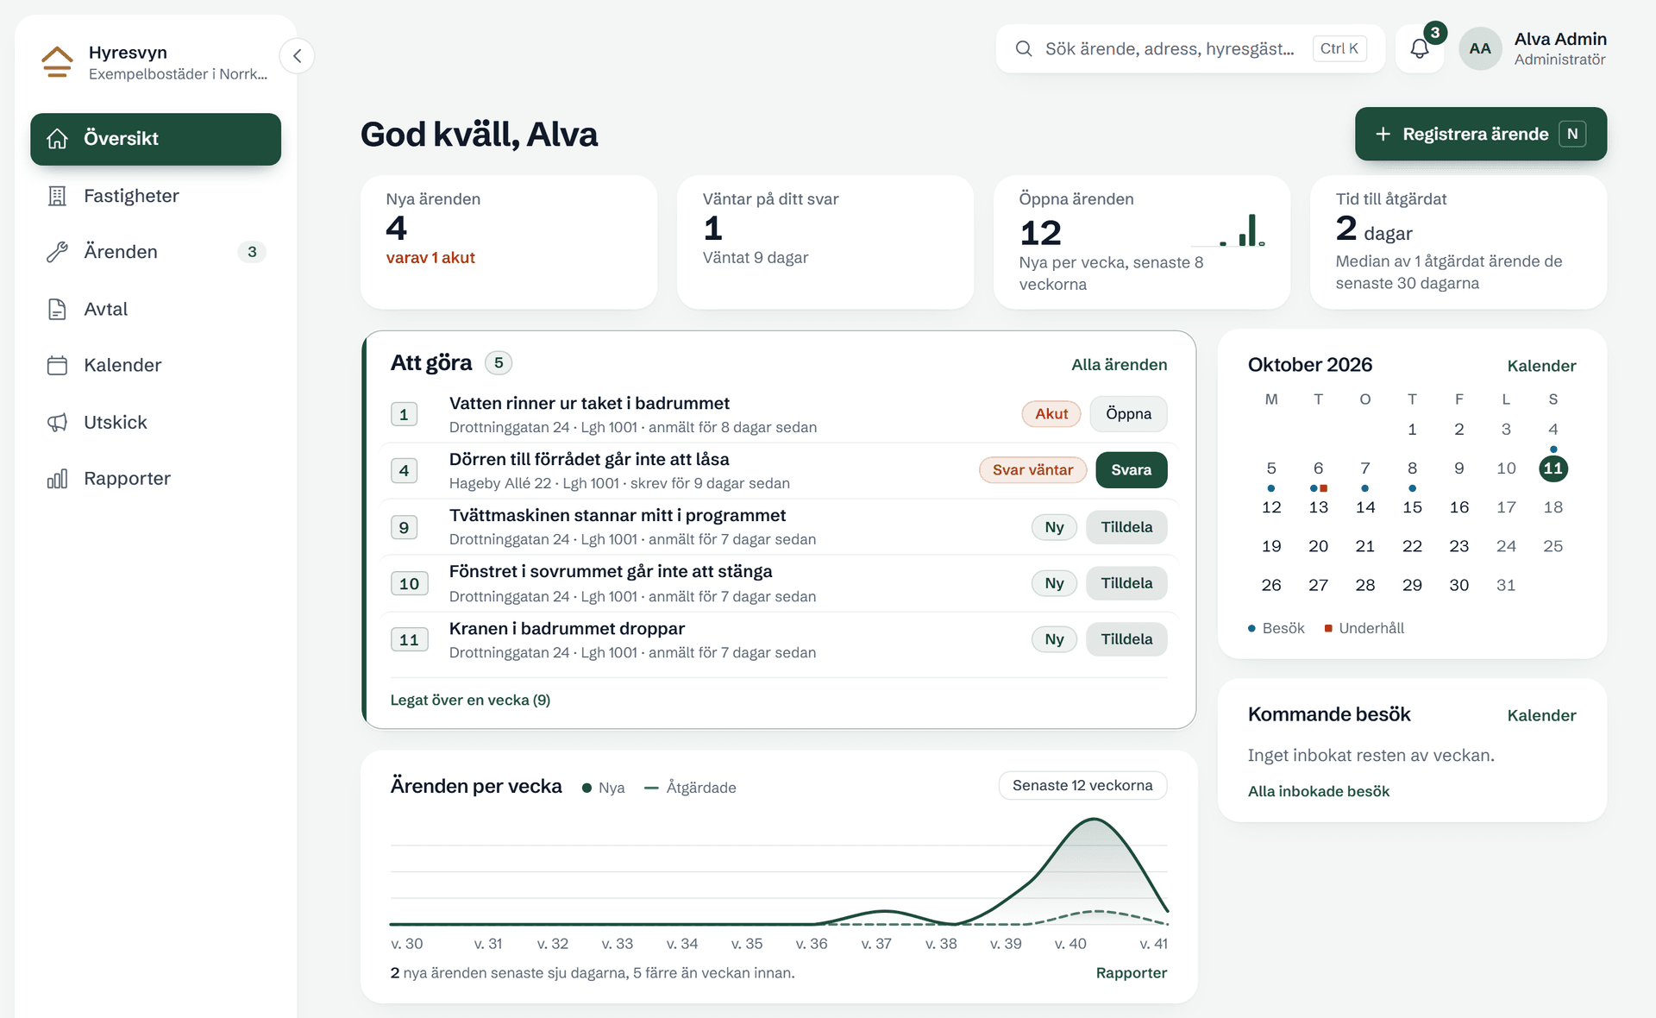Click the Öppna ärenden sparkline chart
Screen dimensions: 1656x1018
1228,230
